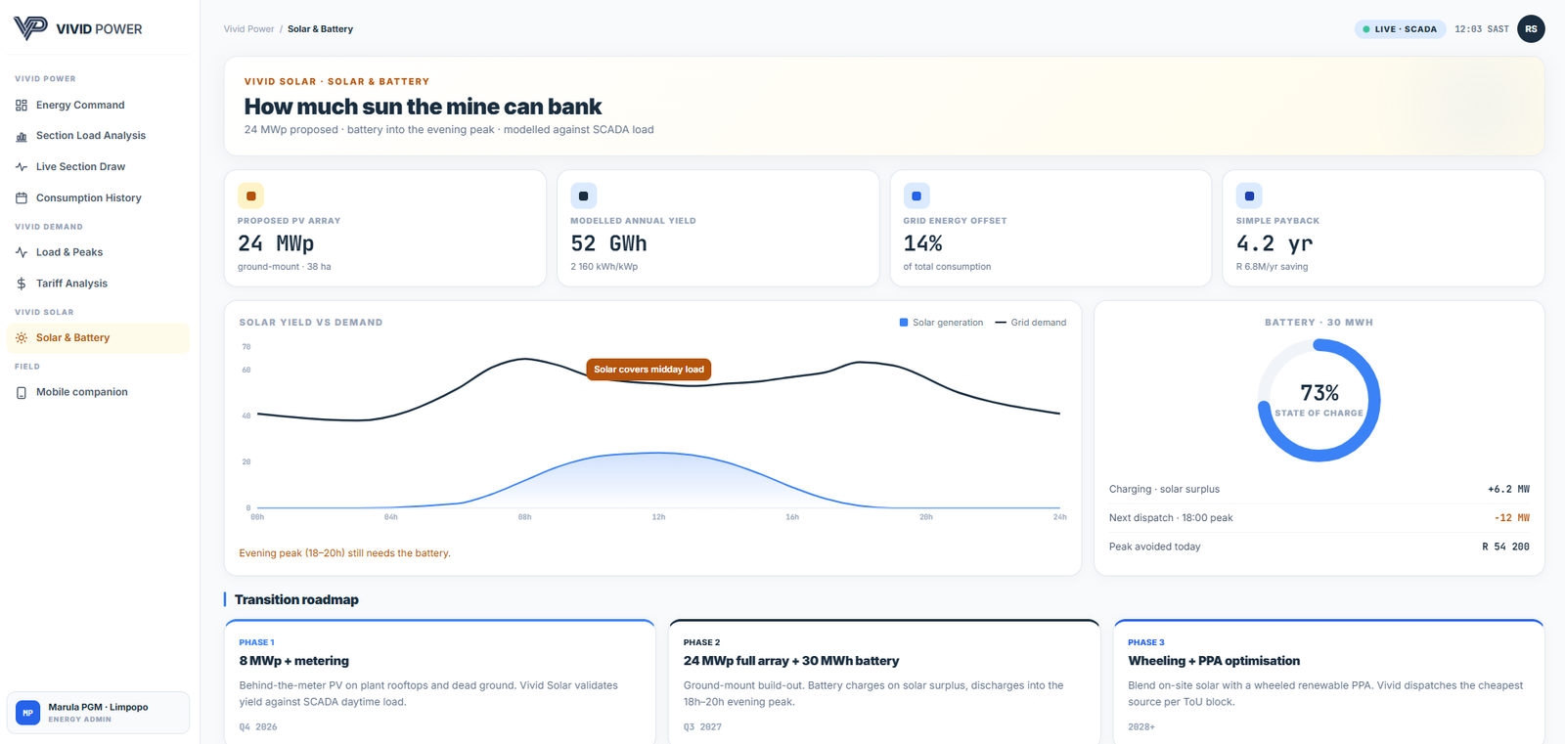This screenshot has height=744, width=1565.
Task: Click the Vivid Power logo icon
Action: click(x=30, y=27)
